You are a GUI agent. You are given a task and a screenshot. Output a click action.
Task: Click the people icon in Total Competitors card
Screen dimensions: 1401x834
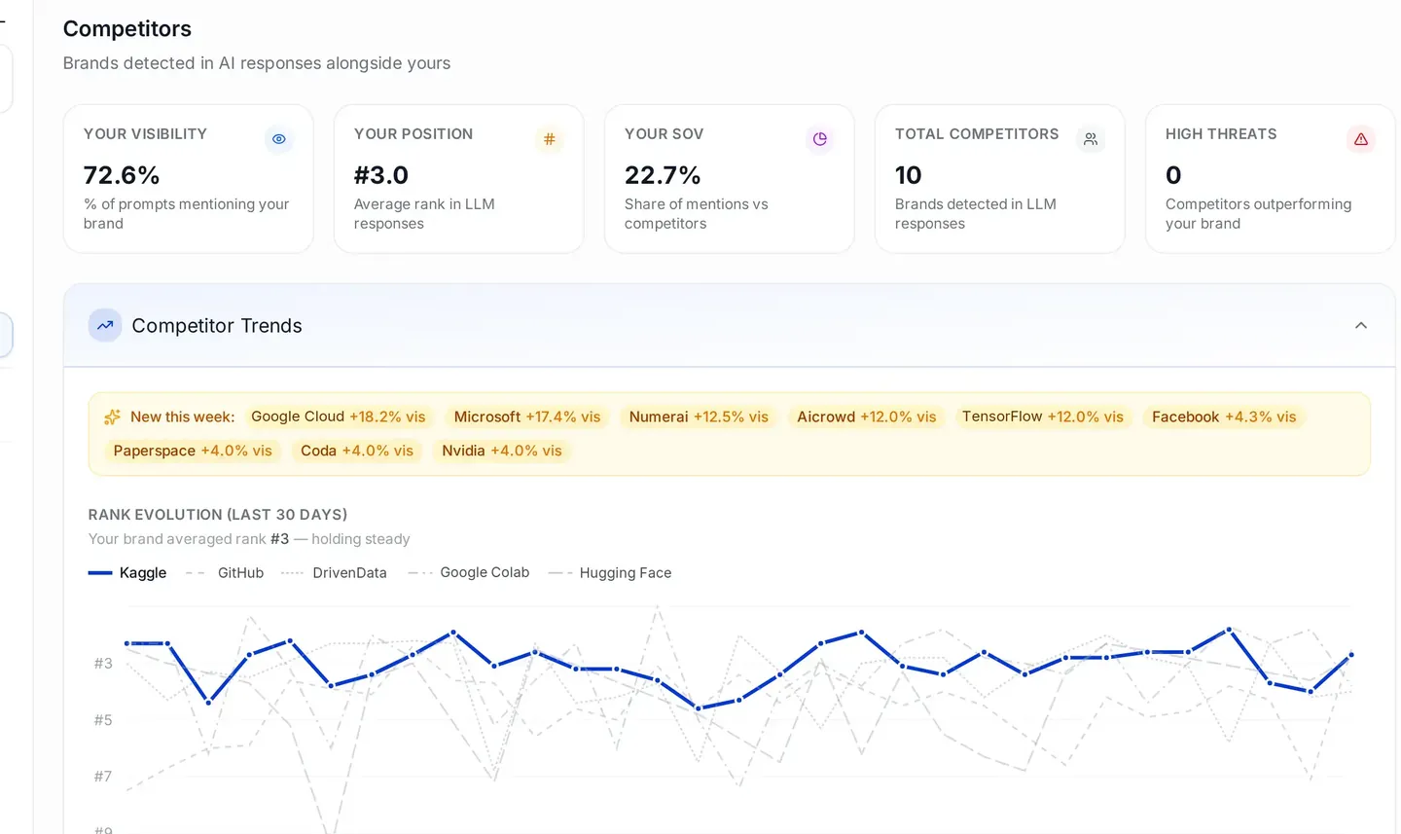coord(1091,139)
